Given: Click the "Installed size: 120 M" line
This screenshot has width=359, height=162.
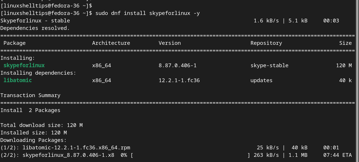Looking at the screenshot, I should pyautogui.click(x=33, y=133).
